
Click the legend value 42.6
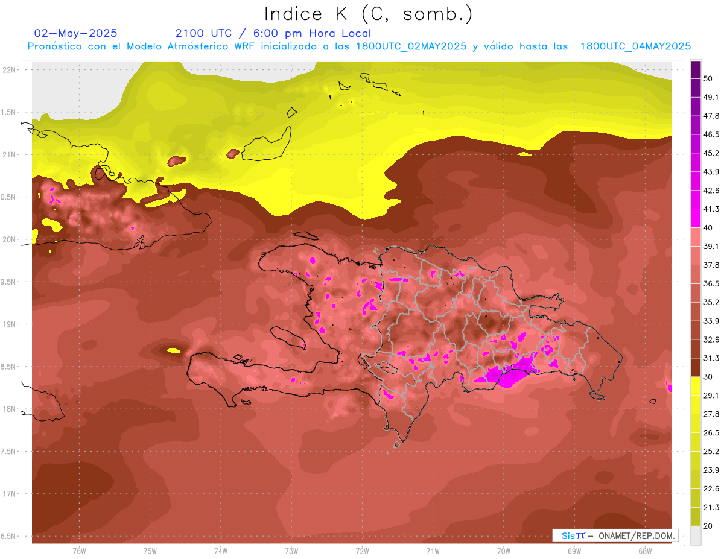pyautogui.click(x=711, y=190)
